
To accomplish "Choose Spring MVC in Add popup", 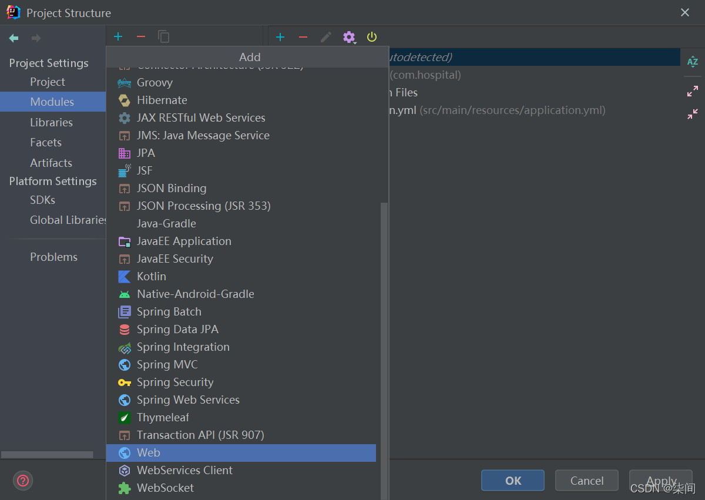I will pyautogui.click(x=241, y=364).
